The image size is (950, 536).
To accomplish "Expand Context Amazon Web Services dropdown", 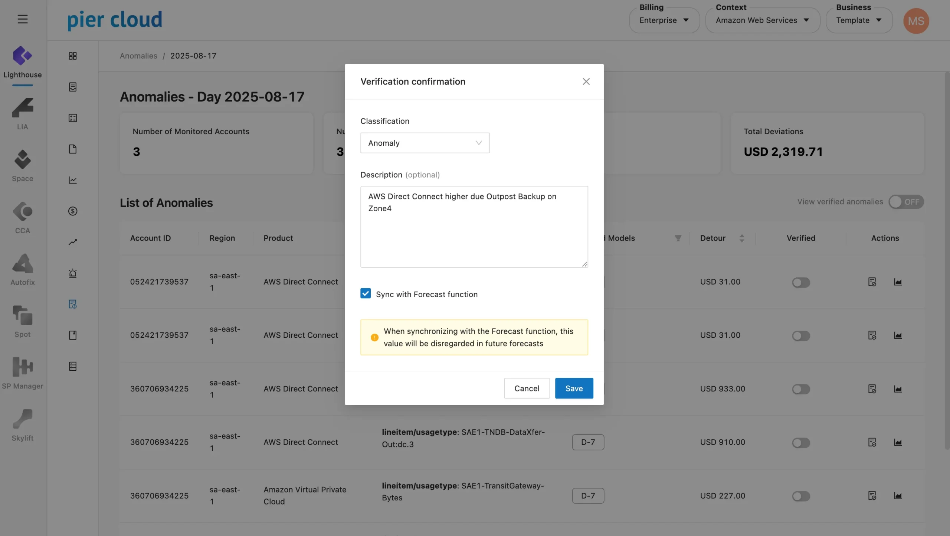I will [x=762, y=20].
